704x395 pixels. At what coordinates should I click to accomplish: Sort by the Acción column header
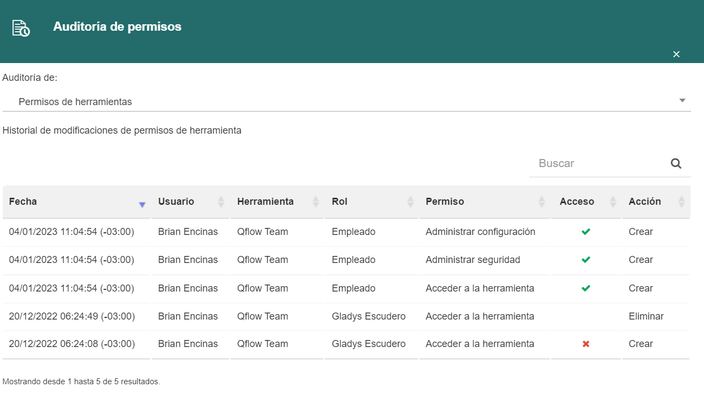656,202
